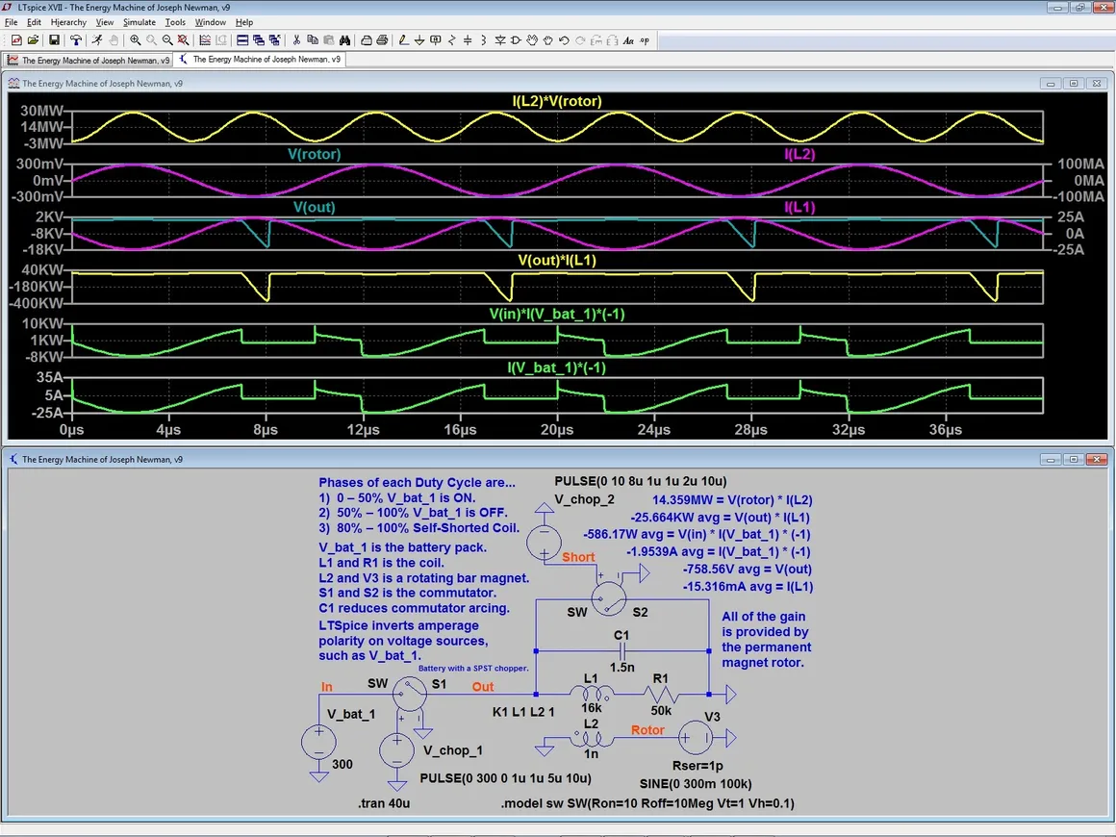
Task: Open the Simulate menu
Action: [x=139, y=22]
